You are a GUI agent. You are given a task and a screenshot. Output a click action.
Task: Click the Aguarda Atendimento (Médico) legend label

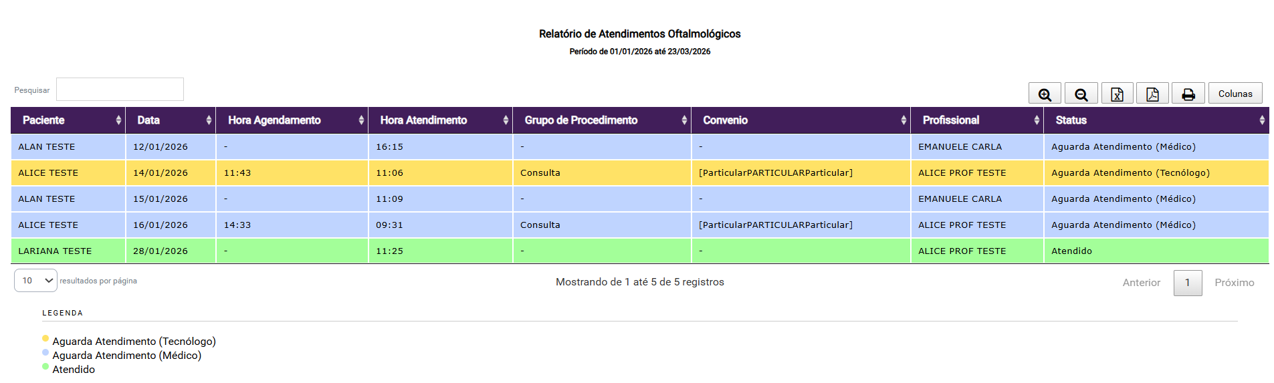coord(127,356)
